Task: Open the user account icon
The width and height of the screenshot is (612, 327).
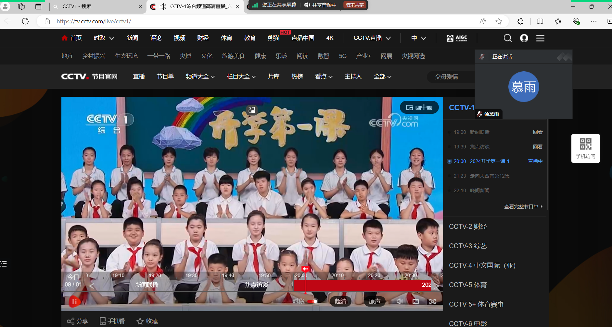Action: [x=524, y=38]
